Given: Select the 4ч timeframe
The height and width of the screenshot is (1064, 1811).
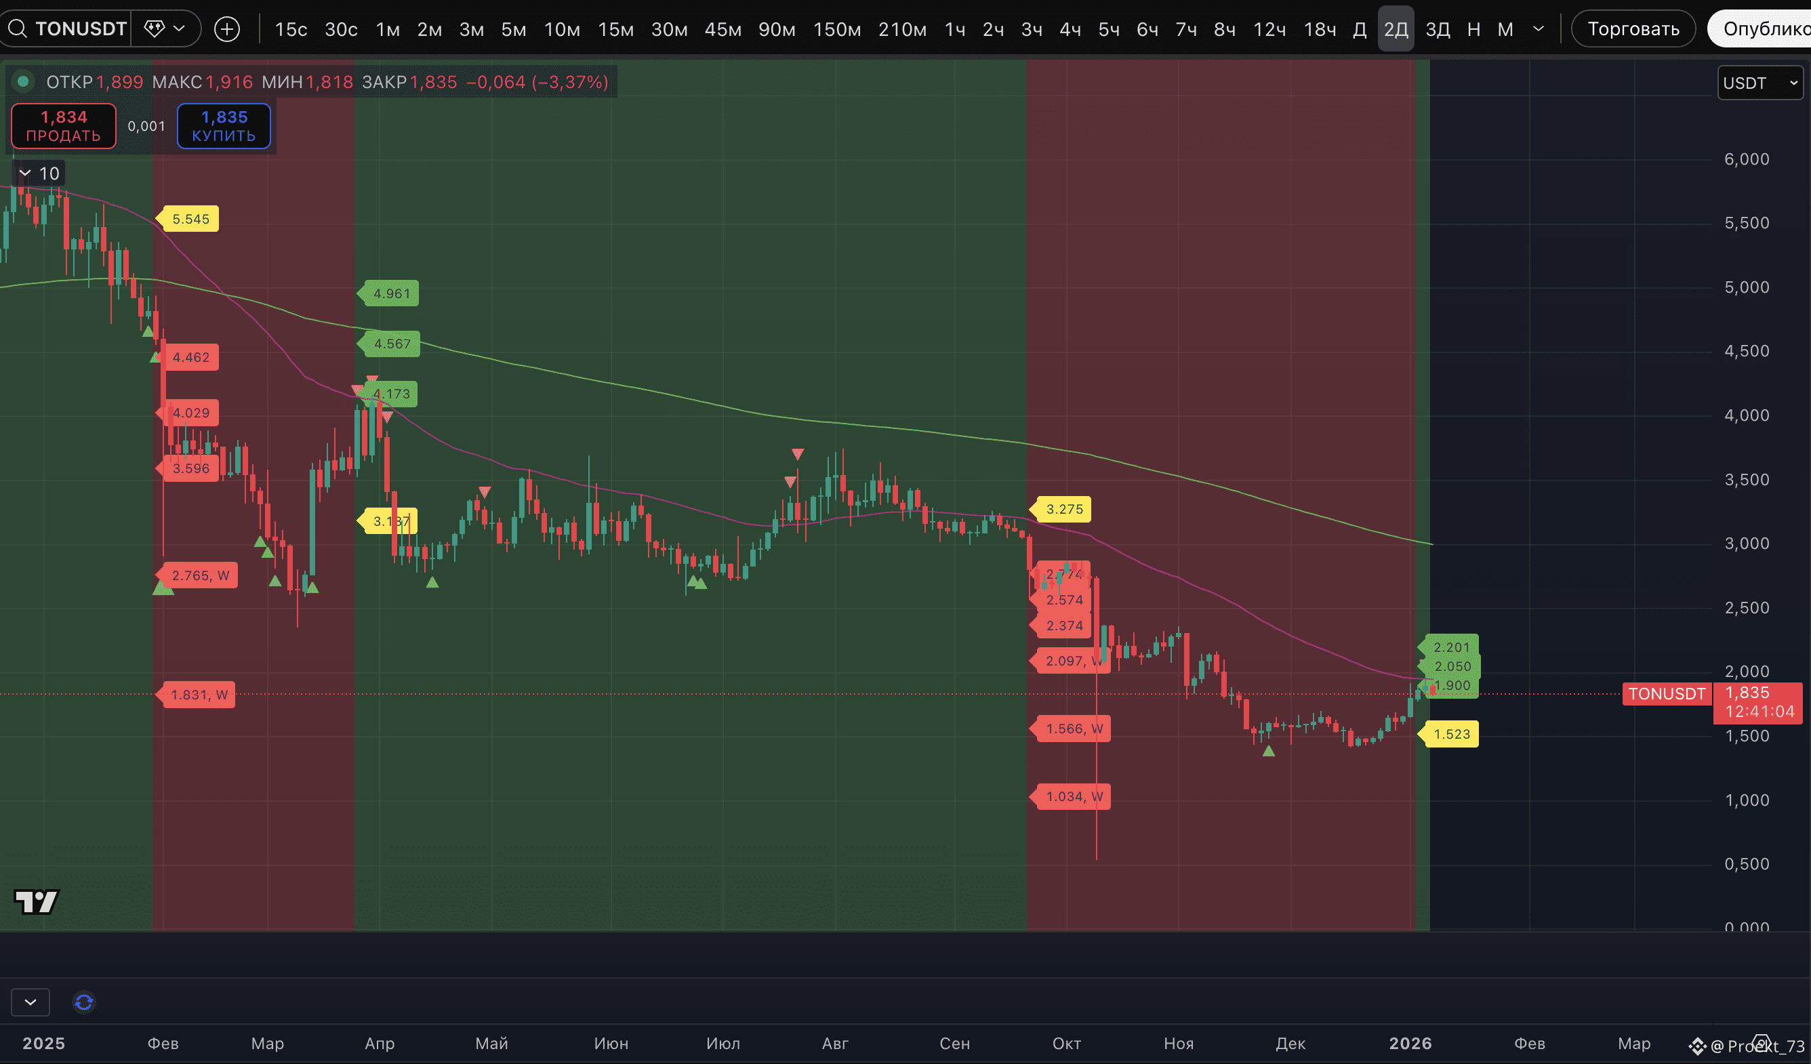Looking at the screenshot, I should [1070, 29].
